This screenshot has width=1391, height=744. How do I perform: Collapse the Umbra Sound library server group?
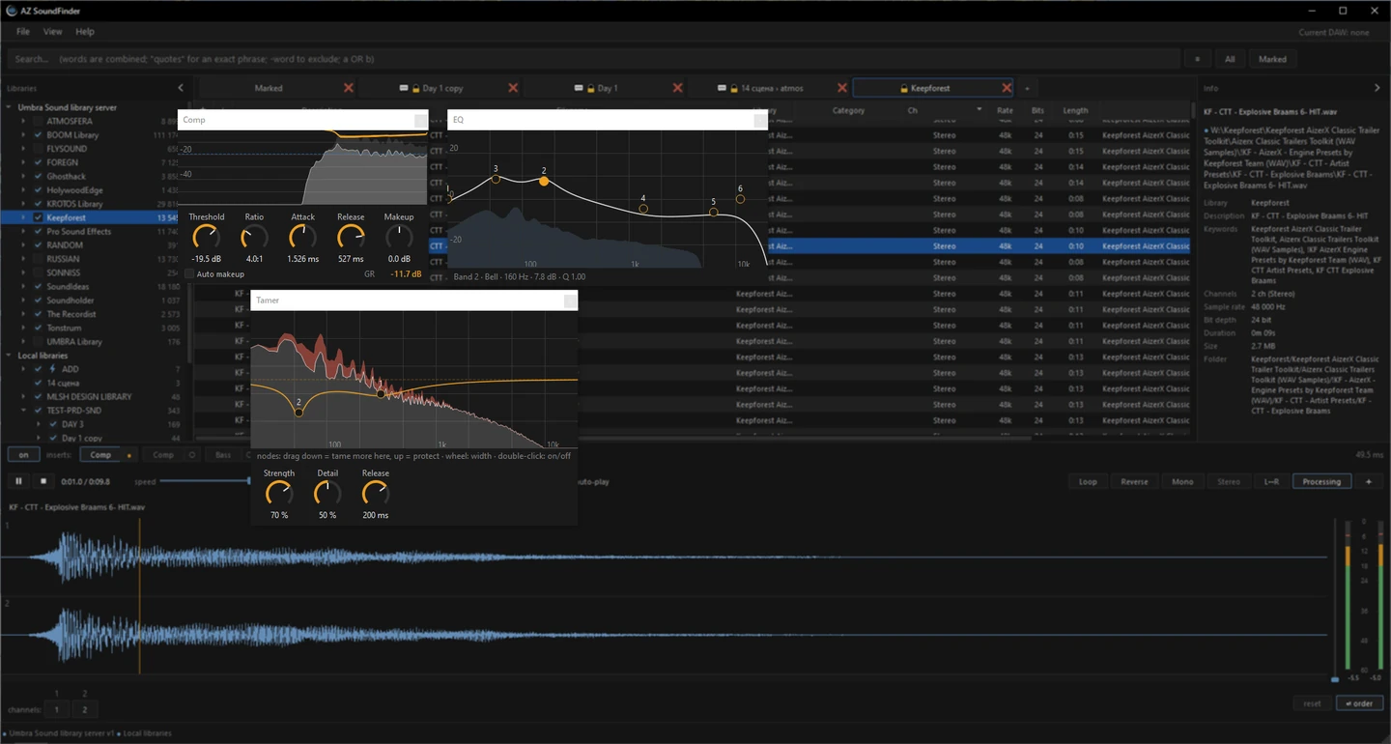pos(10,108)
